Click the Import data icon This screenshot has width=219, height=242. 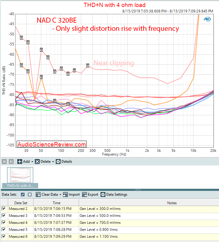[65, 195]
